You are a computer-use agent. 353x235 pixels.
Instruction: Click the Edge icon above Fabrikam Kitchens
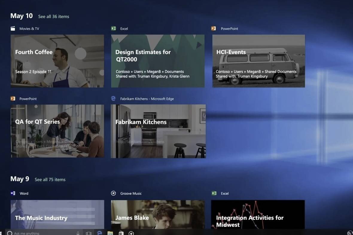[113, 99]
